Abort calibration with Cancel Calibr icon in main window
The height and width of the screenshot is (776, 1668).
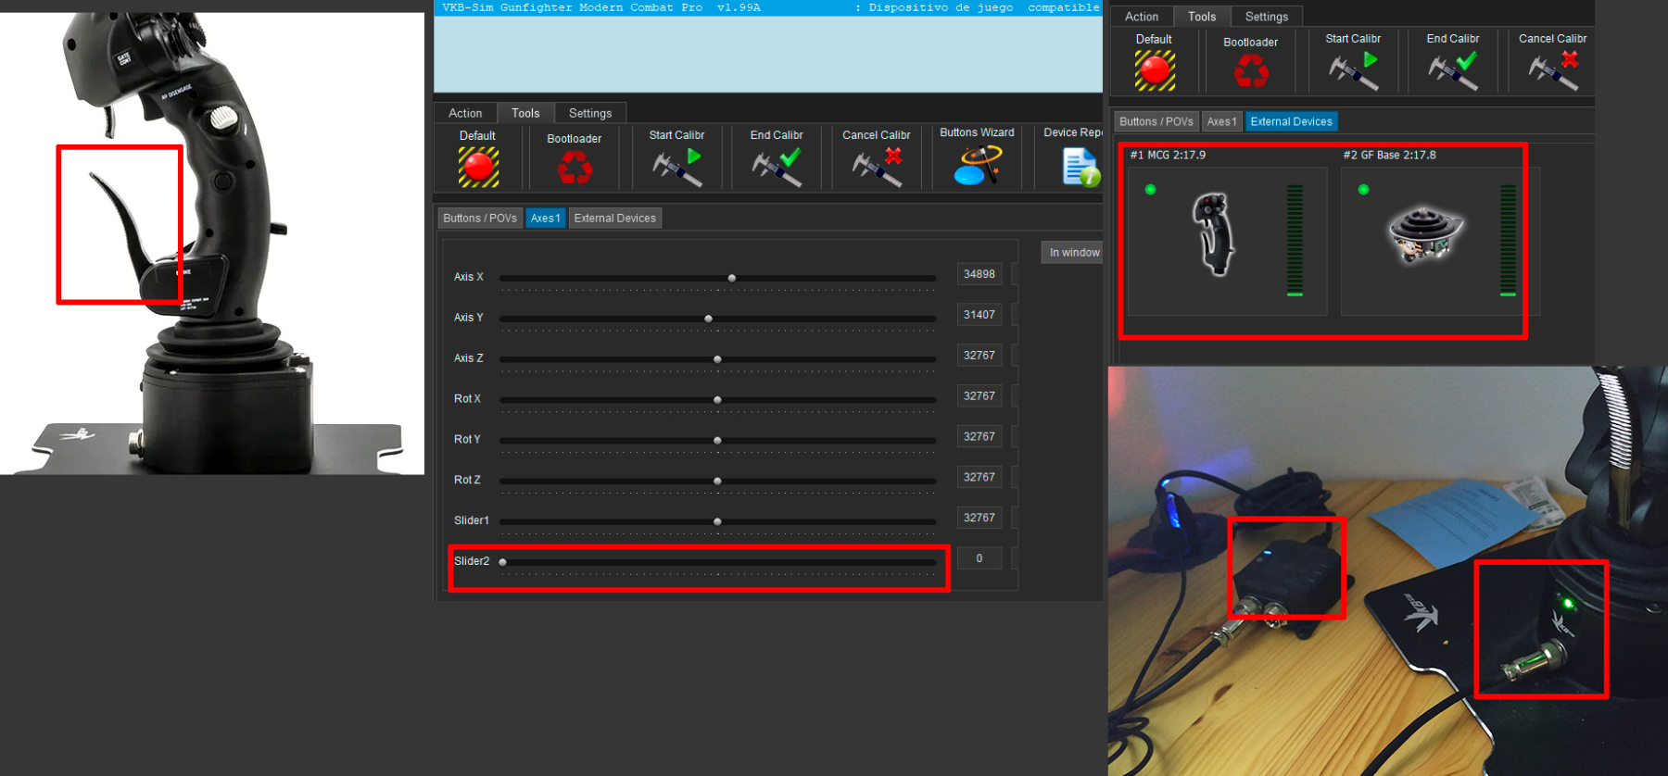(x=877, y=168)
